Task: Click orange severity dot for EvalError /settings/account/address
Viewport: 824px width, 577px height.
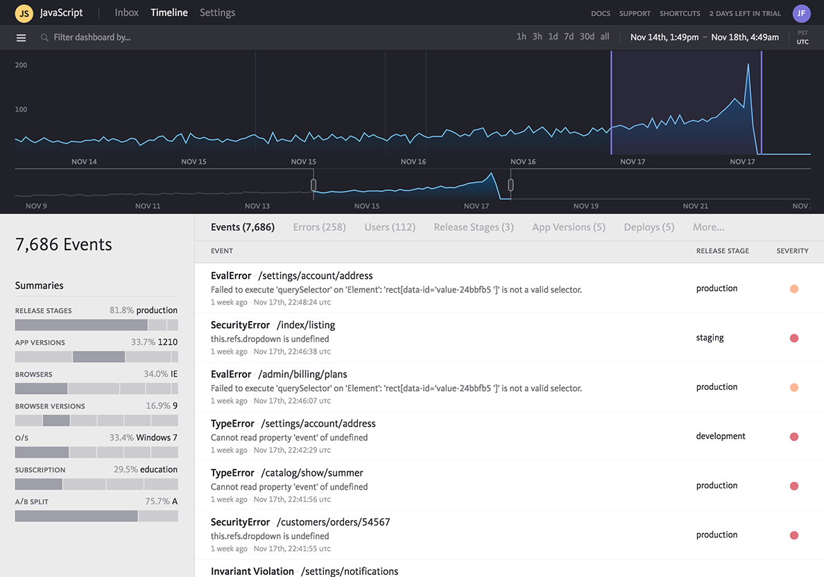Action: (x=794, y=288)
